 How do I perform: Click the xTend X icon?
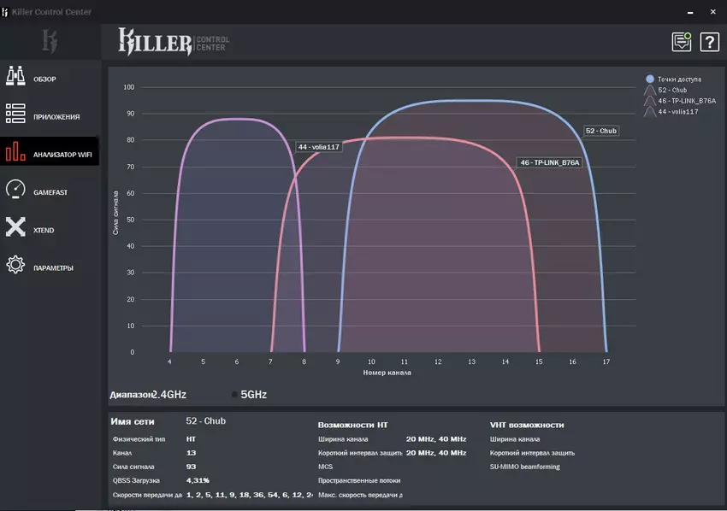15,229
